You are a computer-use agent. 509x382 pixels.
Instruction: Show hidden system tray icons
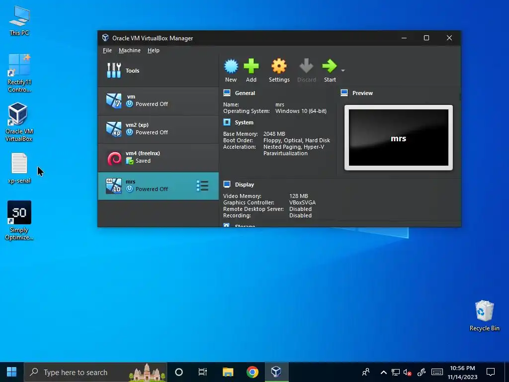point(383,372)
